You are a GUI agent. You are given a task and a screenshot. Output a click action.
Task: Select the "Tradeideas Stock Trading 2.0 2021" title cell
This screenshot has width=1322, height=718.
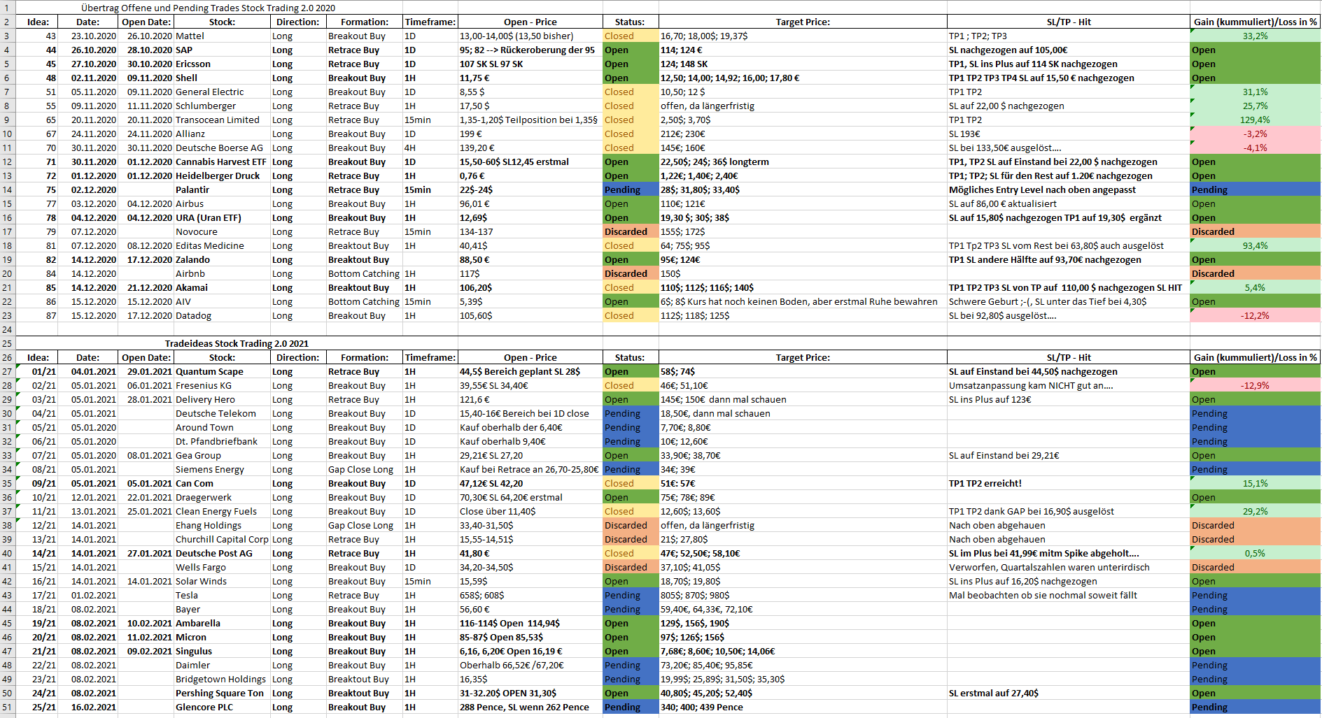coord(237,343)
